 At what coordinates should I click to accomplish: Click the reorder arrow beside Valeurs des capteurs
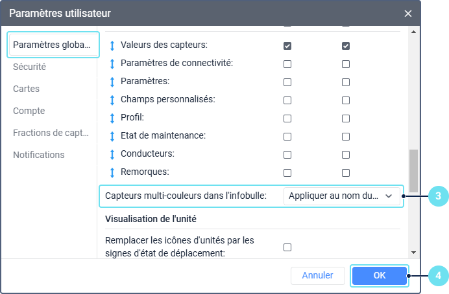[x=112, y=46]
